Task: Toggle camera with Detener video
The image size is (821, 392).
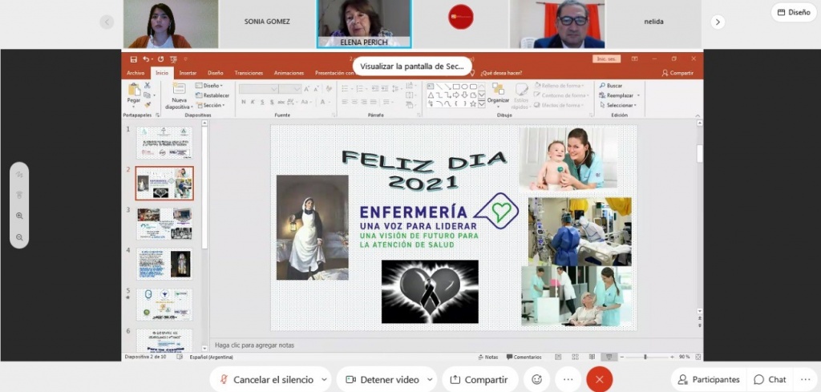Action: tap(384, 379)
